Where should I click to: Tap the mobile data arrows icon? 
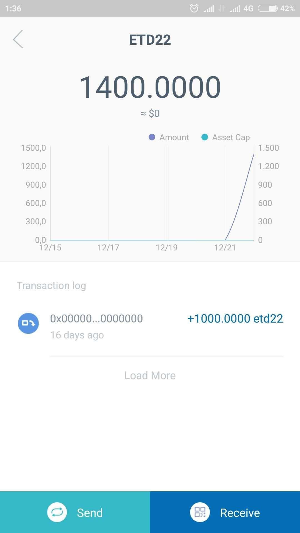pos(222,8)
